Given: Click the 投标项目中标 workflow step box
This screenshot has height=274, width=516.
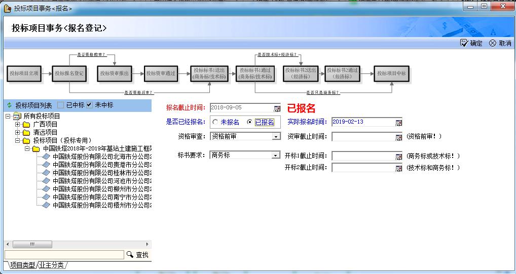Looking at the screenshot, I should [x=391, y=73].
